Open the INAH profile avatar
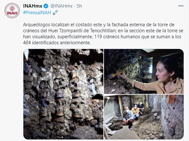 pyautogui.click(x=12, y=10)
